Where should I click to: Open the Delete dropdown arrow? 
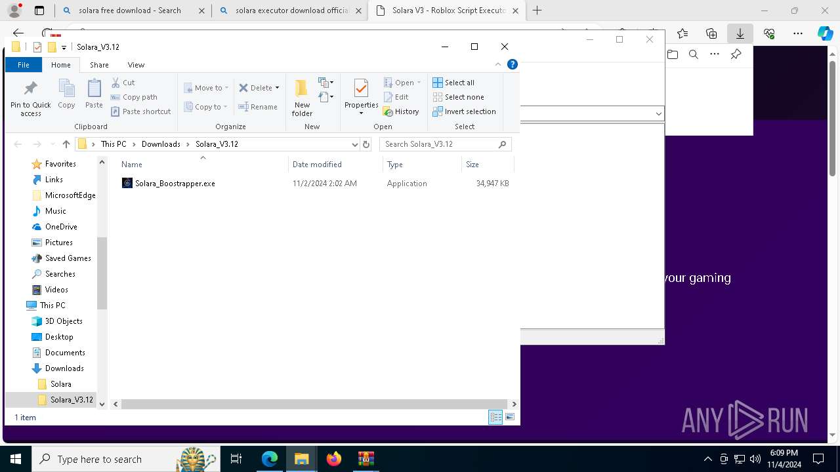[277, 88]
